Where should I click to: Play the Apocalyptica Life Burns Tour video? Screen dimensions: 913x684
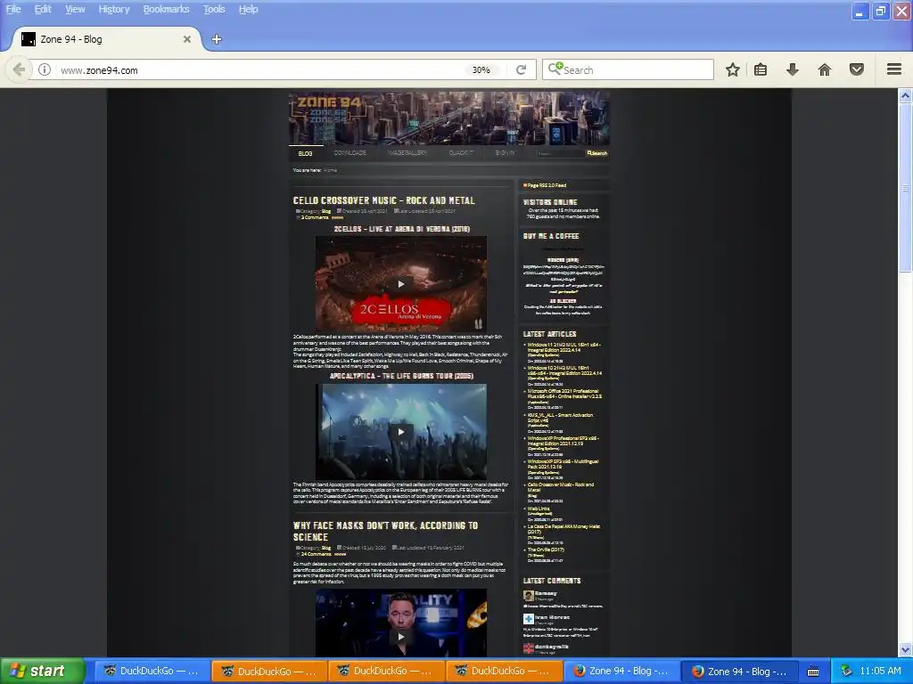pyautogui.click(x=400, y=432)
